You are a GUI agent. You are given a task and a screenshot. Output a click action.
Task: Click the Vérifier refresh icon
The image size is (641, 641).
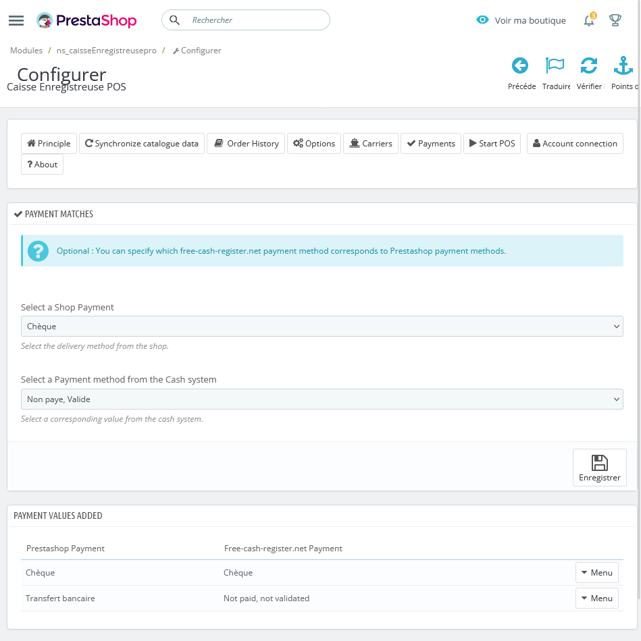(589, 66)
